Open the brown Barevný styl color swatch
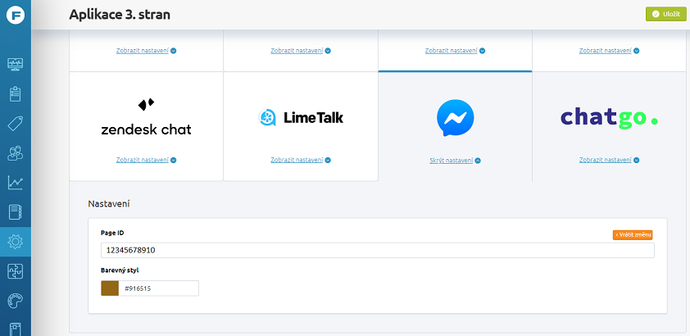Viewport: 690px width, 336px height. click(x=110, y=288)
